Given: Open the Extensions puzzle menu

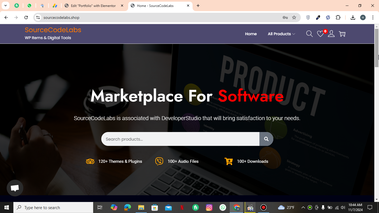Looking at the screenshot, I should click(x=338, y=17).
